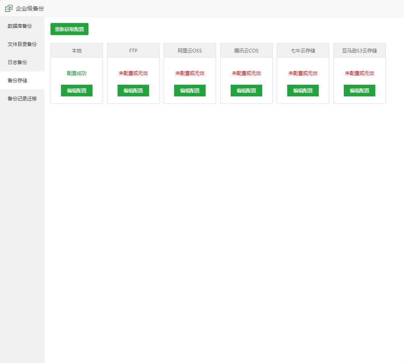Click the 亚马逊S3云存储 card header
Viewport: 404px width, 363px height.
tap(360, 51)
